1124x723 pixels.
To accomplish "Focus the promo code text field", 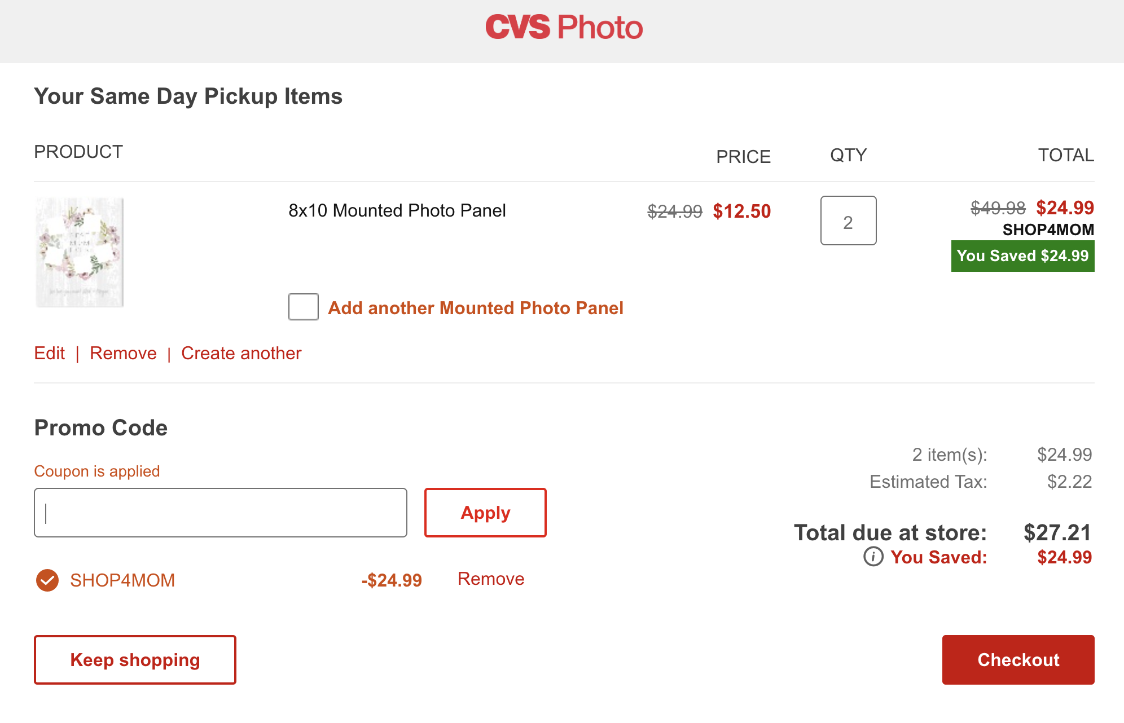I will (x=221, y=513).
